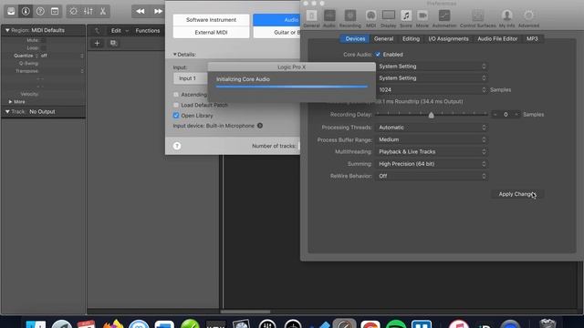584x328 pixels.
Task: Click the Apply Changes button
Action: click(517, 194)
